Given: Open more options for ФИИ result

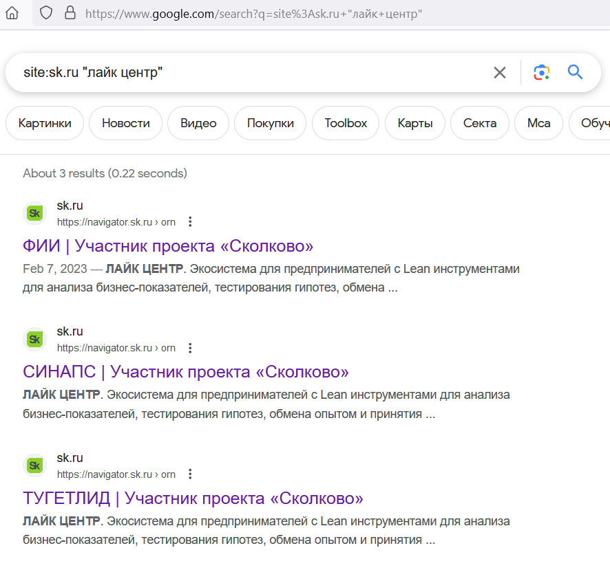Looking at the screenshot, I should tap(190, 222).
